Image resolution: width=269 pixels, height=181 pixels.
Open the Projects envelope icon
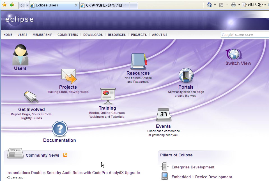(69, 76)
